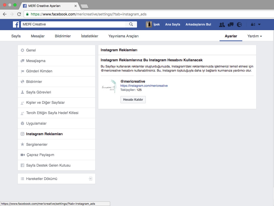
Task: Click the HTTPS padlock icon
Action: (x=27, y=14)
